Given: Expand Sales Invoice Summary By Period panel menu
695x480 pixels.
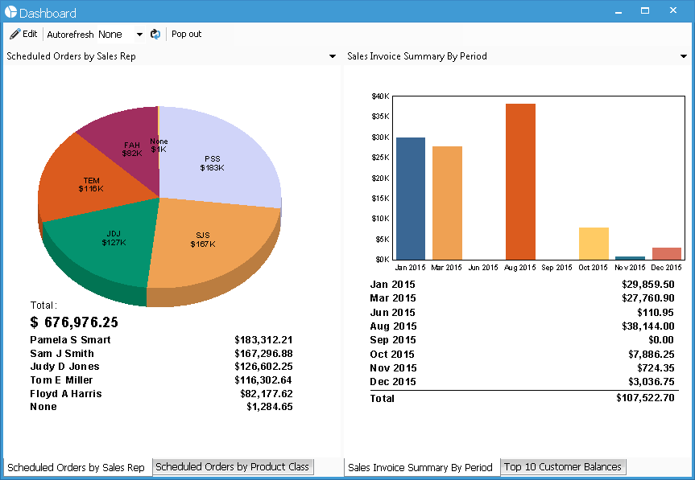Looking at the screenshot, I should pyautogui.click(x=684, y=56).
